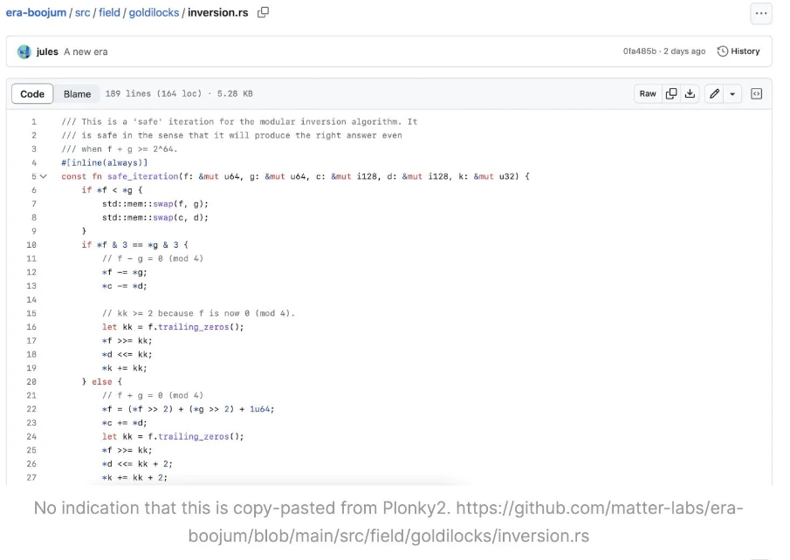The height and width of the screenshot is (560, 790).
Task: Switch to the Blame view tab
Action: coord(77,94)
